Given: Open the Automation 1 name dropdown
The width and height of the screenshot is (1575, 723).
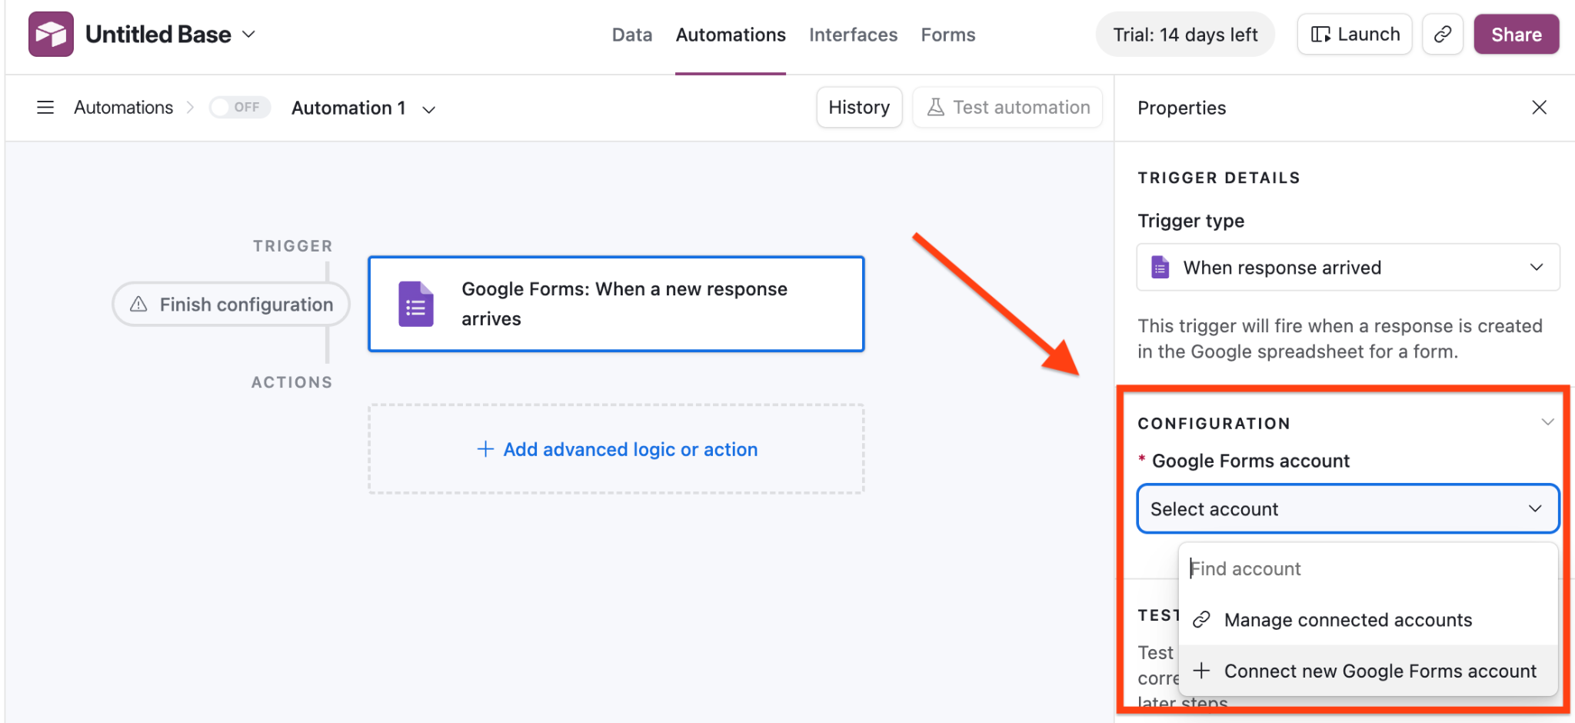Looking at the screenshot, I should coord(429,109).
